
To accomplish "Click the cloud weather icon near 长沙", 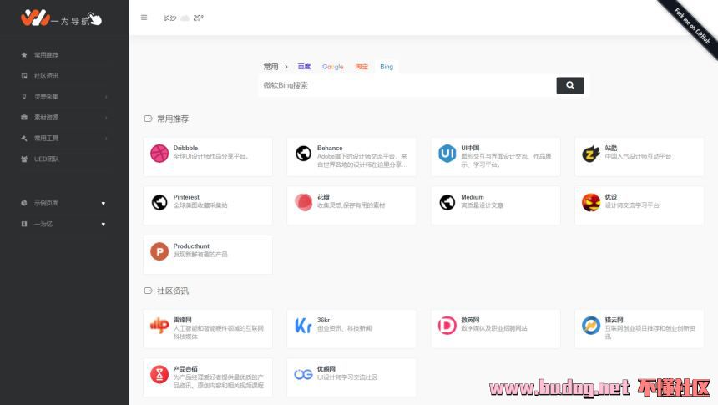I will pyautogui.click(x=185, y=18).
